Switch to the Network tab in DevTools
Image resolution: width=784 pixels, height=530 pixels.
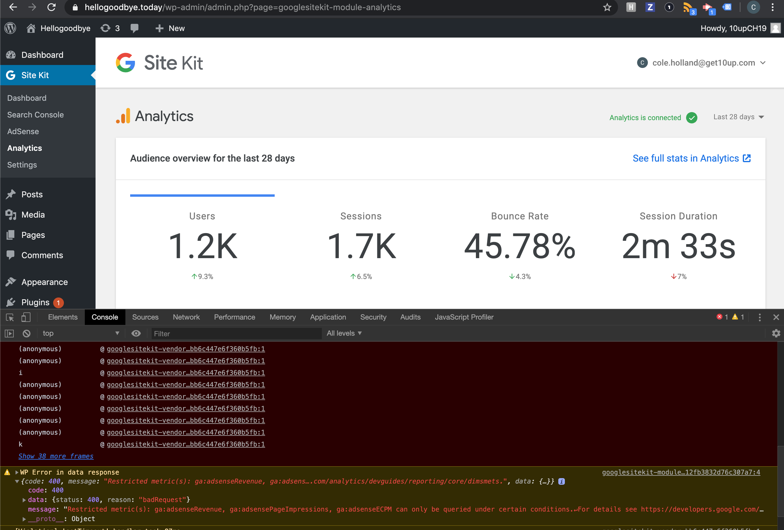pos(186,317)
